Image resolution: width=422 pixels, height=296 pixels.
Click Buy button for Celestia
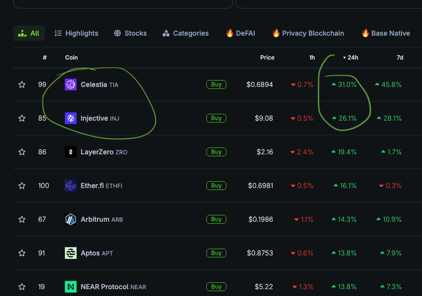[x=216, y=85]
